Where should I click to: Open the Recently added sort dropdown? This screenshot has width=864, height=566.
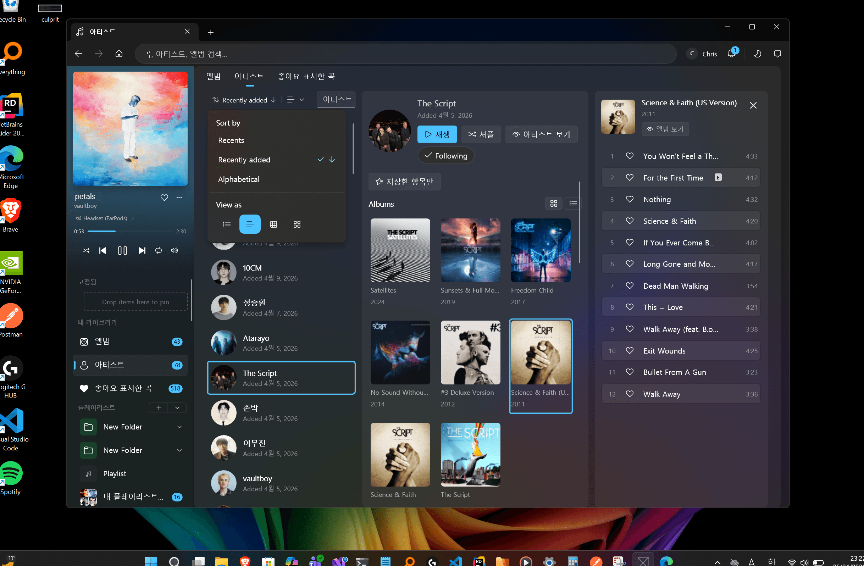pos(244,100)
